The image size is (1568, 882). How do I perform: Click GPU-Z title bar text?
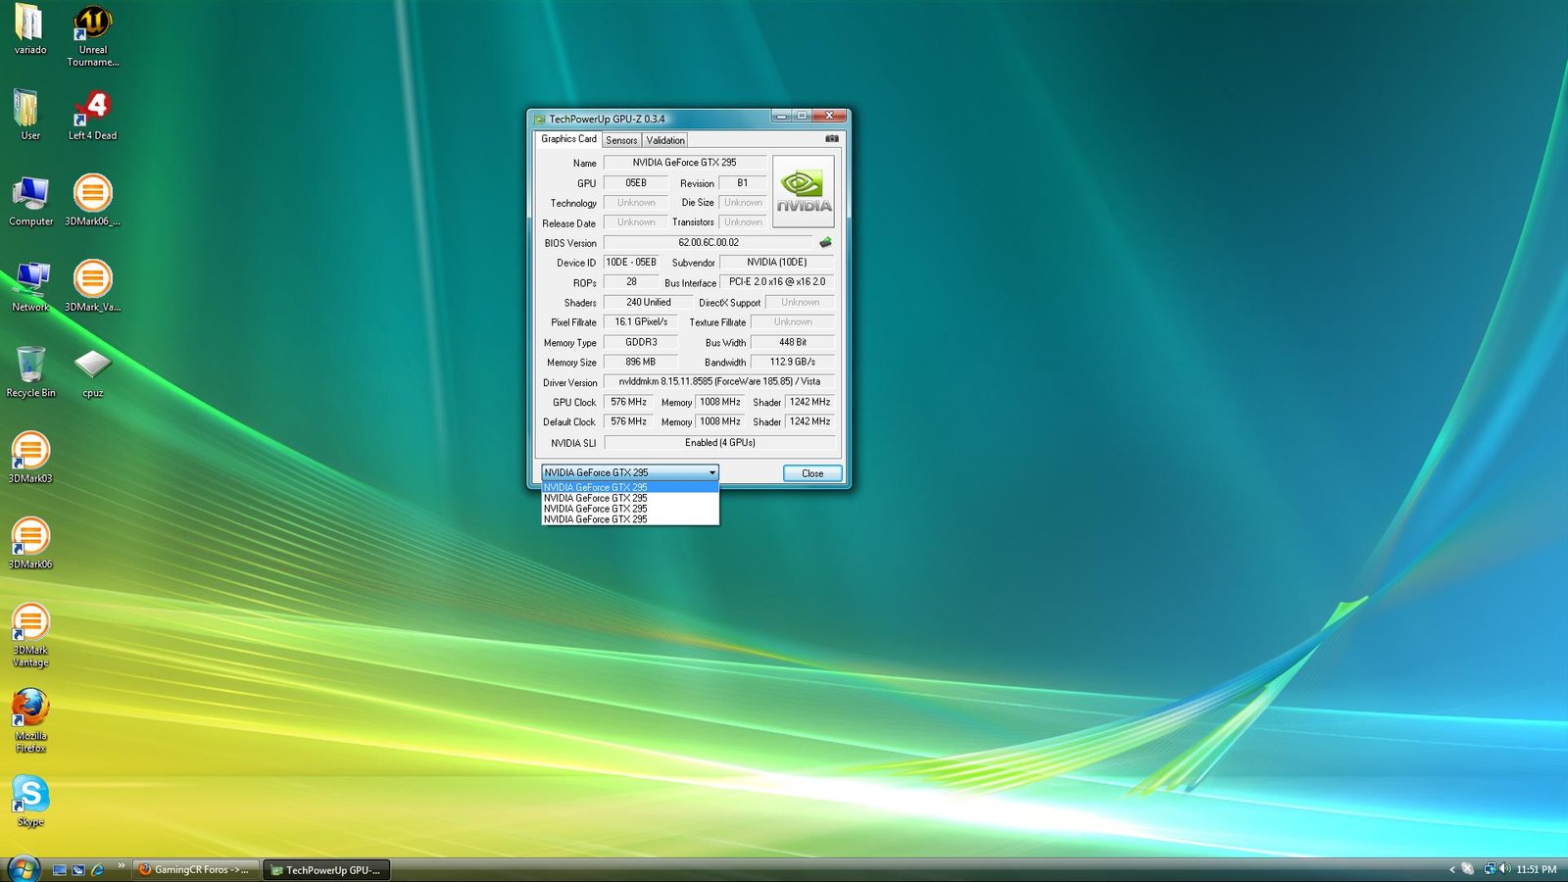[x=607, y=119]
